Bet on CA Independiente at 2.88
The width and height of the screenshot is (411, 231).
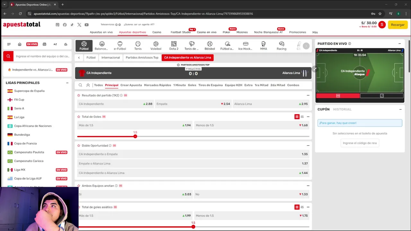(x=115, y=104)
